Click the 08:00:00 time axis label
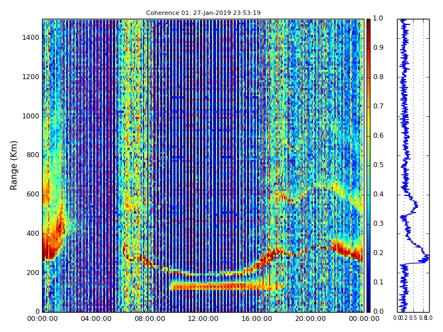The width and height of the screenshot is (443, 332). click(150, 319)
